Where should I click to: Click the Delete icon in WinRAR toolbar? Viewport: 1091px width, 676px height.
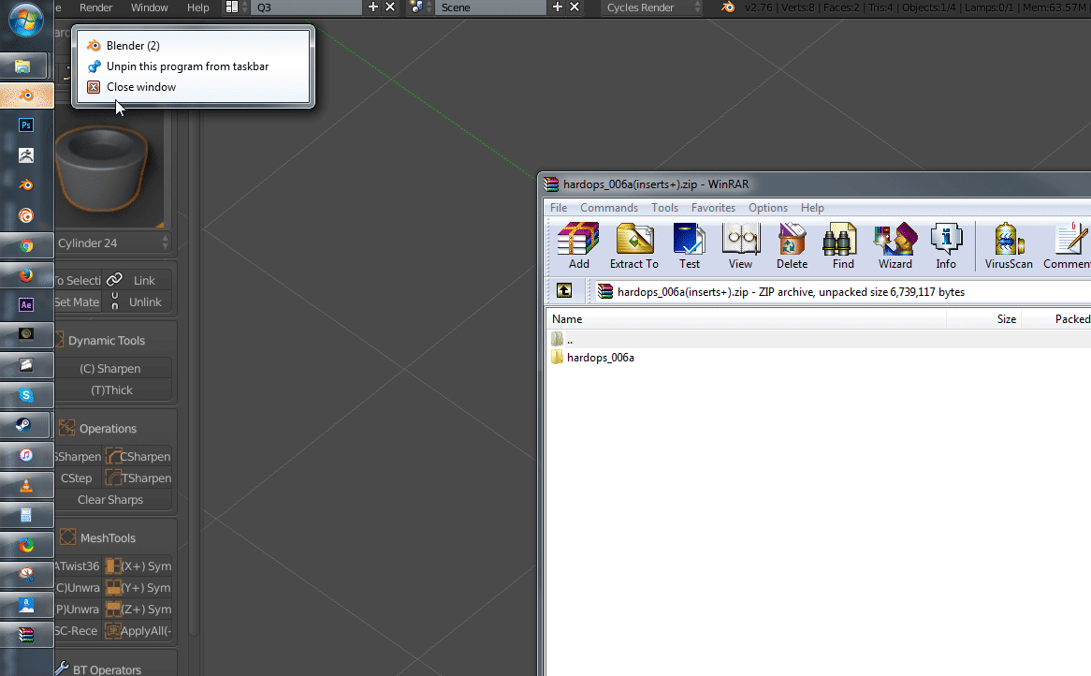tap(792, 245)
